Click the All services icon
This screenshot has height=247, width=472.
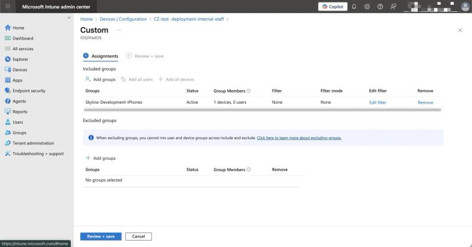[x=8, y=49]
